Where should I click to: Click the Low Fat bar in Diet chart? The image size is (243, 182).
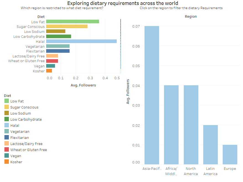coord(72,22)
